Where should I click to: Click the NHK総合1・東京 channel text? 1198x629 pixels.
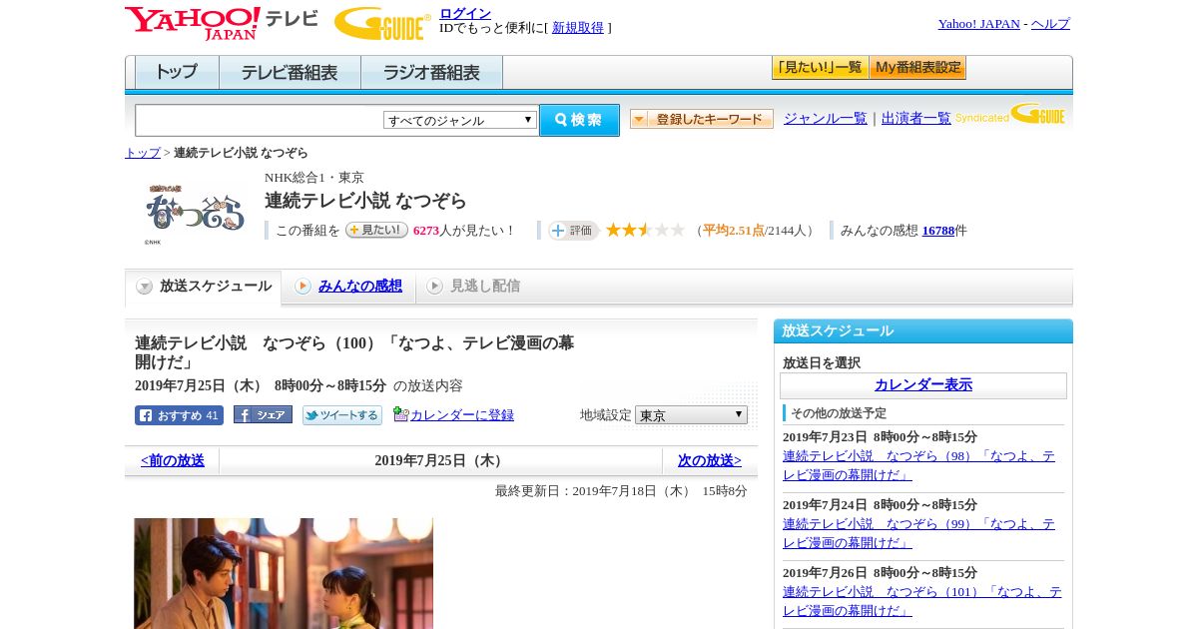(x=313, y=177)
